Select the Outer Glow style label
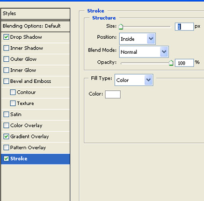This screenshot has height=201, width=204. pos(23,59)
